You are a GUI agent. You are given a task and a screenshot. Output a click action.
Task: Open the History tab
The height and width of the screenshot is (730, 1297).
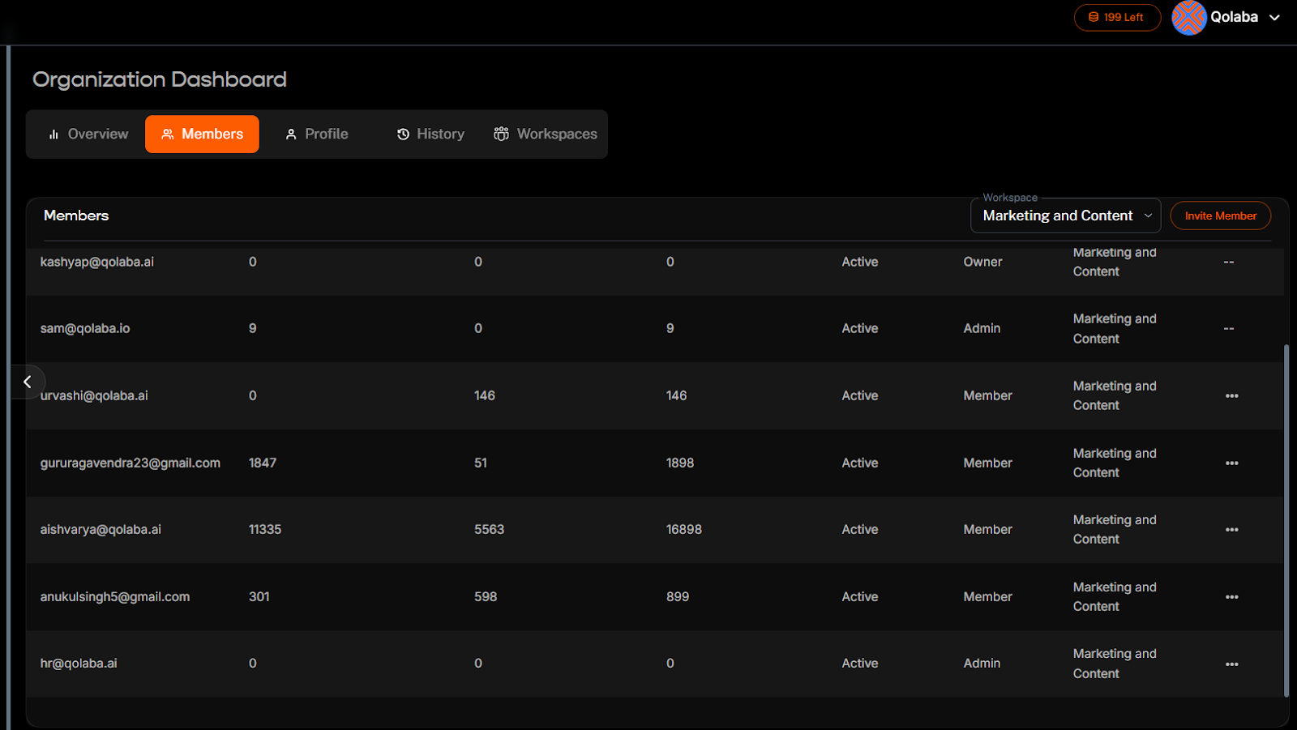430,134
